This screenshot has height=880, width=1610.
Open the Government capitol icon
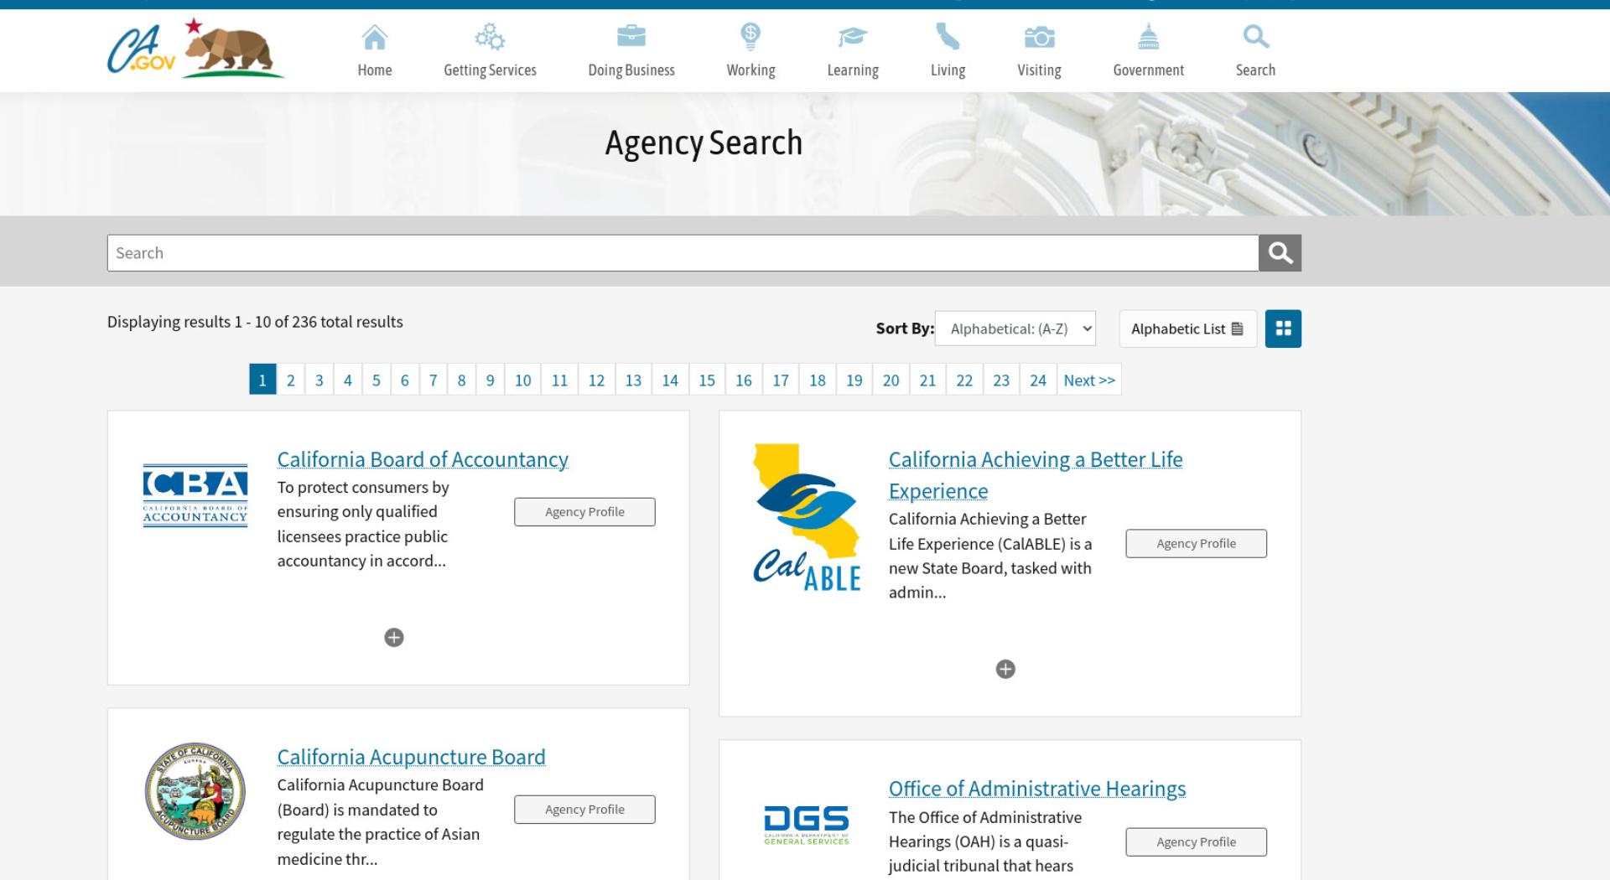pos(1148,37)
